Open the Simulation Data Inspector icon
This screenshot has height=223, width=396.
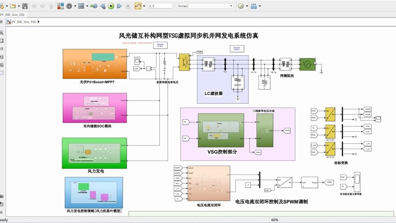tap(138, 6)
